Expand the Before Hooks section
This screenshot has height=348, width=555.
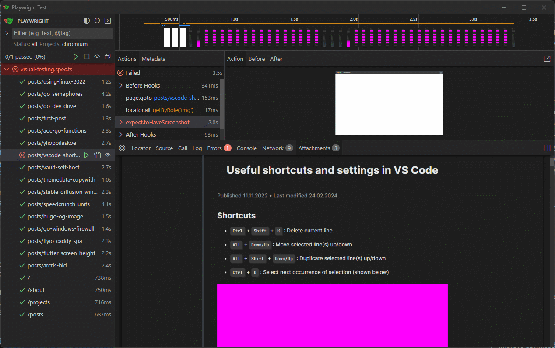coord(121,85)
